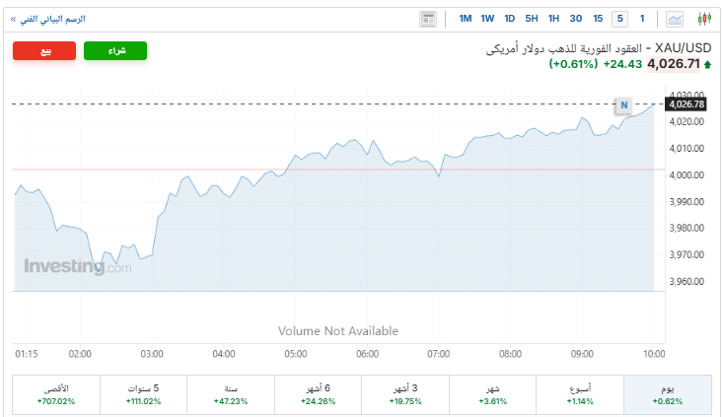
Task: Select the 3 أشهر performance tab
Action: tap(405, 394)
